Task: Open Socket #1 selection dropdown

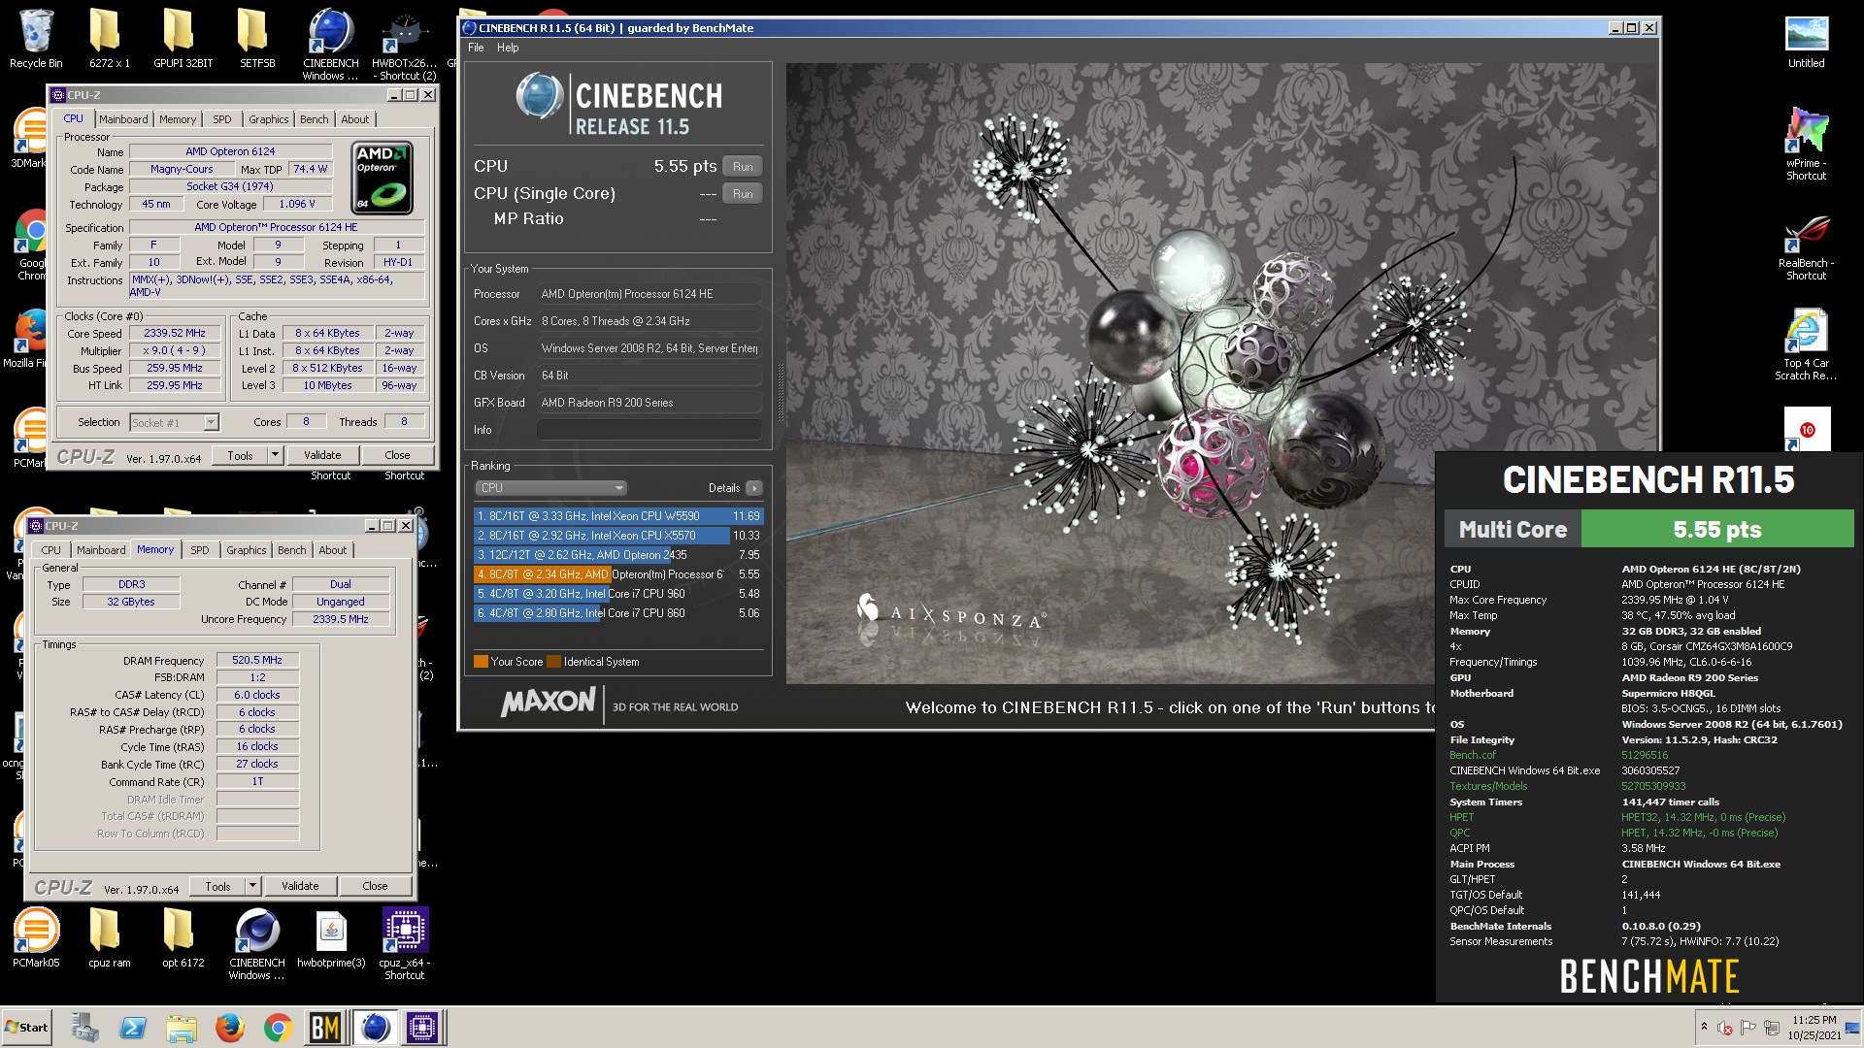Action: 175,423
